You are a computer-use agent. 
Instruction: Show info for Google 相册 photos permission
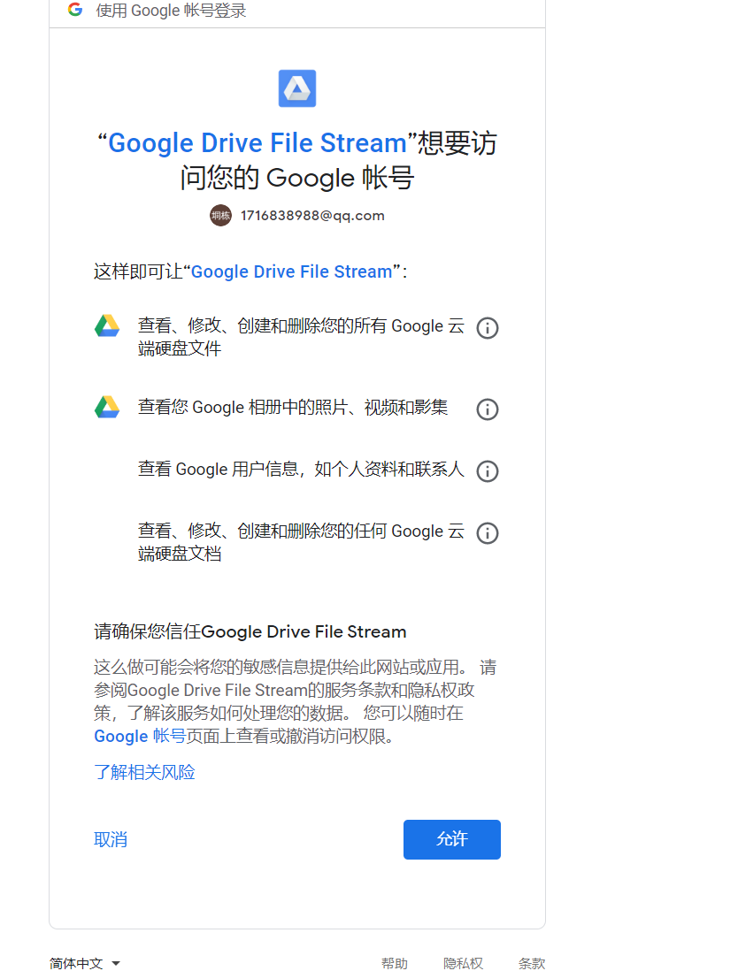pos(487,409)
